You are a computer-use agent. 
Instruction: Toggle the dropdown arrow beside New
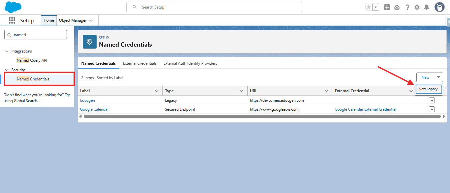[438, 77]
